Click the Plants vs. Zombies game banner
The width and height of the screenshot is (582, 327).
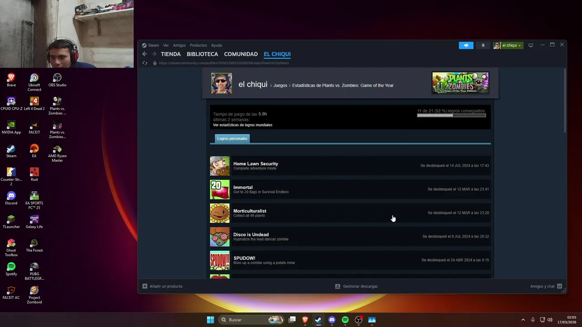[460, 83]
